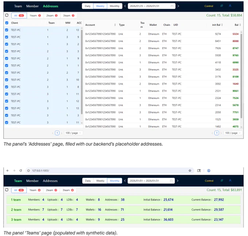Click the 127.0.0.1:1003 address bar

pos(110,171)
